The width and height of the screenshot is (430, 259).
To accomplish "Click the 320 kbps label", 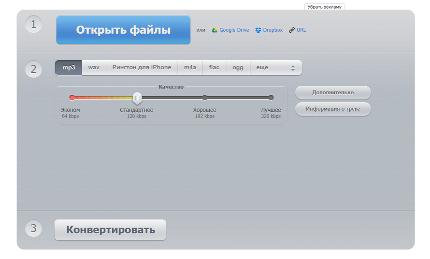I will [x=271, y=116].
